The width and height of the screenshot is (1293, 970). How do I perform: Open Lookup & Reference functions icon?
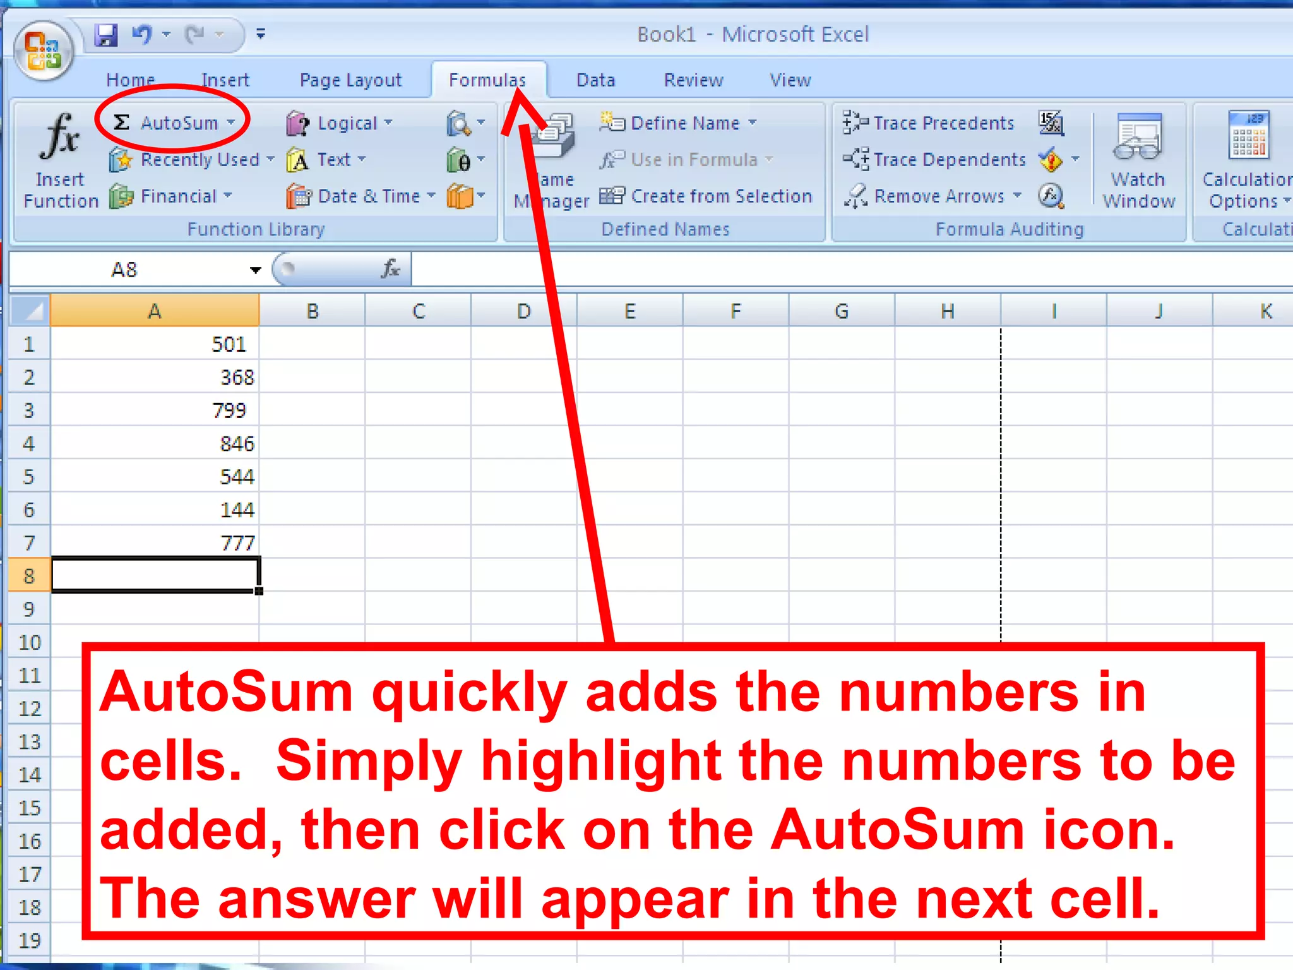pos(465,123)
